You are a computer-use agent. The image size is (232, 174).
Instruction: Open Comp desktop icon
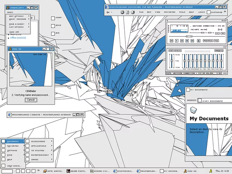[53, 18]
